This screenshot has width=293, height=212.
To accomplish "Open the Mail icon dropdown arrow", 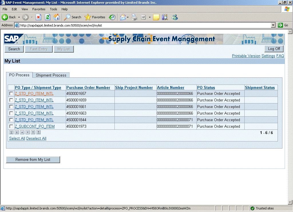I will (128, 17).
